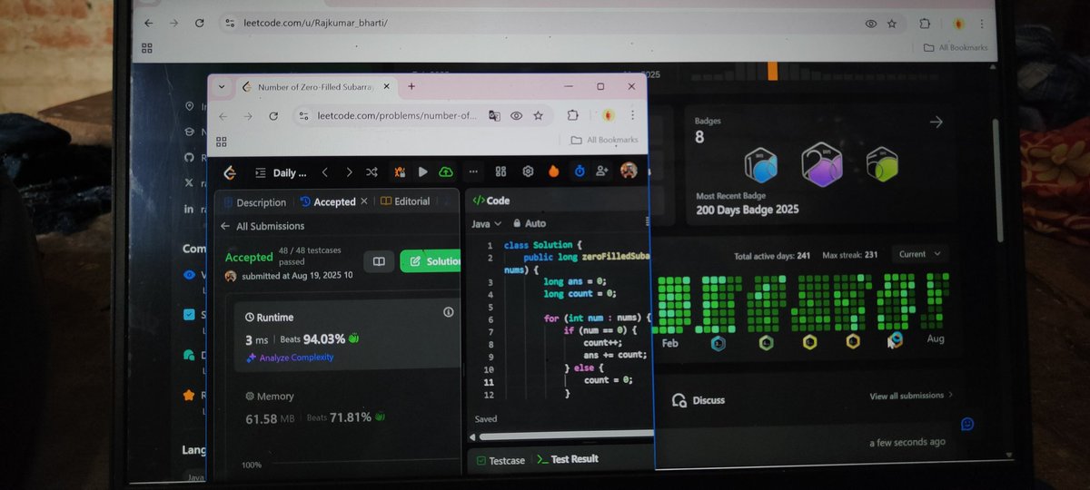This screenshot has width=1090, height=490.
Task: Open LeetCode settings gear icon
Action: click(x=527, y=171)
